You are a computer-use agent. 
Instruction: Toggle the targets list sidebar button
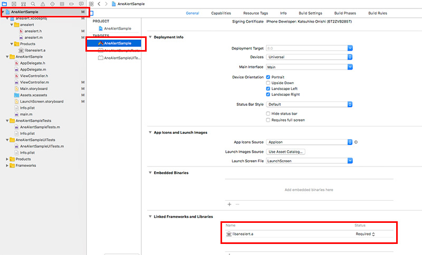pos(91,13)
